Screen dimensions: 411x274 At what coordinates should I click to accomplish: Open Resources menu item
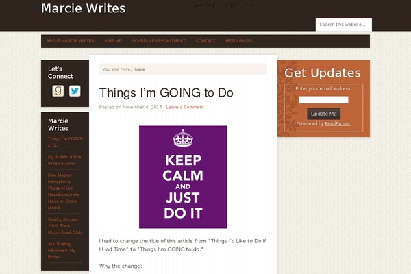pyautogui.click(x=238, y=41)
